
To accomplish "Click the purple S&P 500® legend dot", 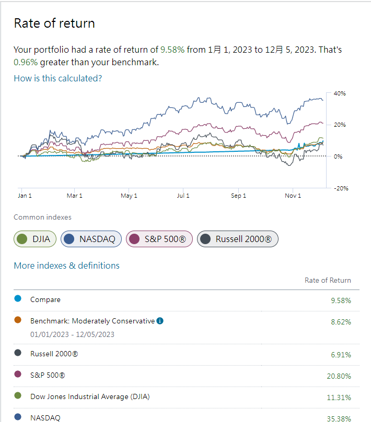I will pyautogui.click(x=18, y=375).
